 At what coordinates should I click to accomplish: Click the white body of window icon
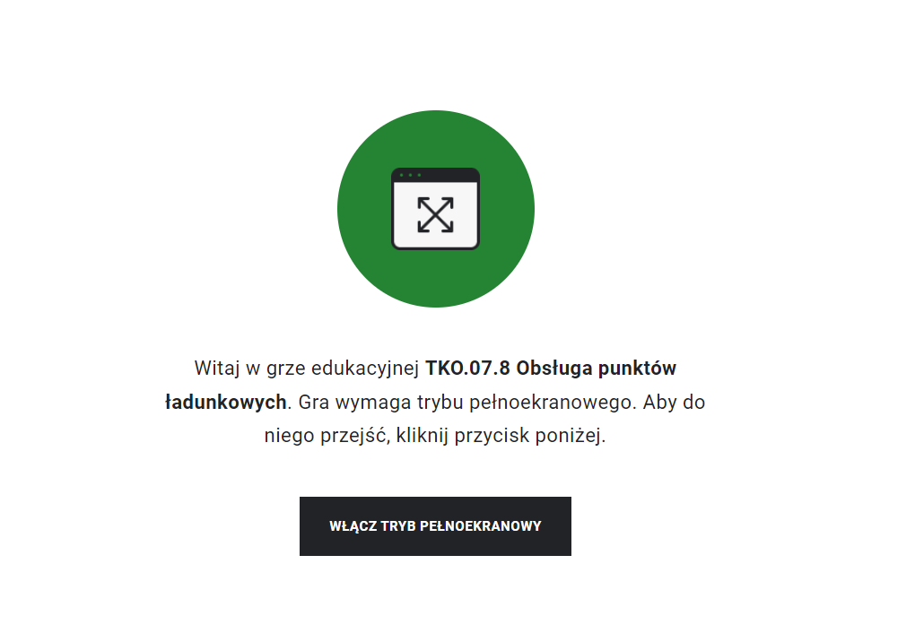[435, 214]
